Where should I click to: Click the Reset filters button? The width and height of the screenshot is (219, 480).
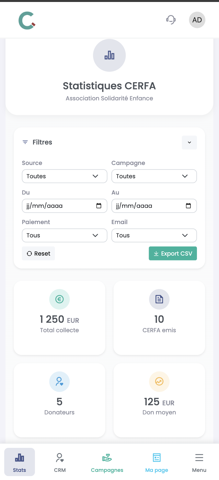[38, 253]
